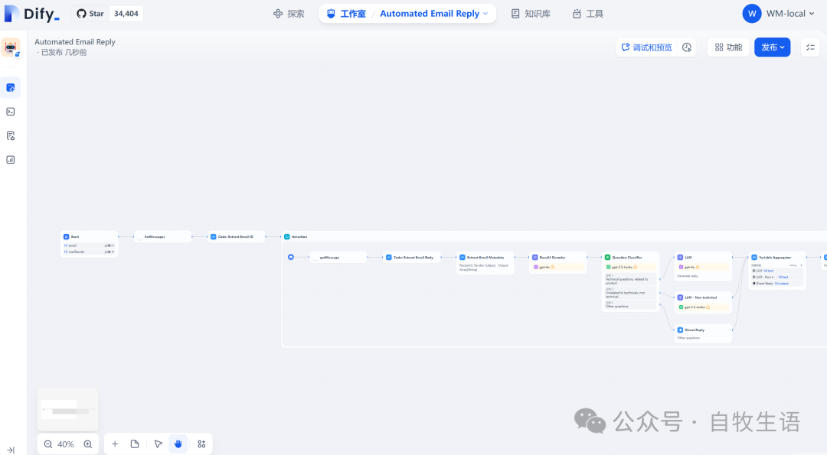Open the 工作室 (Studio) tab

click(x=346, y=14)
